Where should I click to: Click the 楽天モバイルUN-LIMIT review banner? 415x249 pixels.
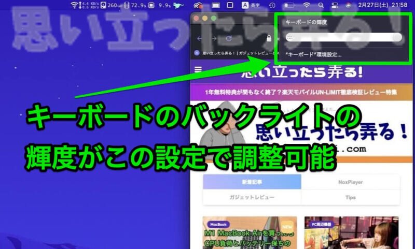click(301, 92)
